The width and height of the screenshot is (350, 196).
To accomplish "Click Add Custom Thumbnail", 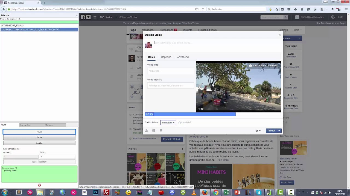I will click(x=263, y=66).
